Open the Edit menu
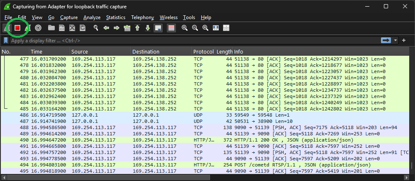The image size is (415, 181). pyautogui.click(x=22, y=17)
